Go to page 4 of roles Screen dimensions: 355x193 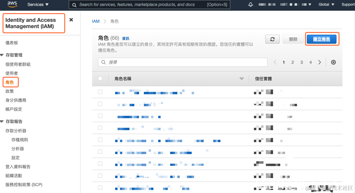point(311,62)
